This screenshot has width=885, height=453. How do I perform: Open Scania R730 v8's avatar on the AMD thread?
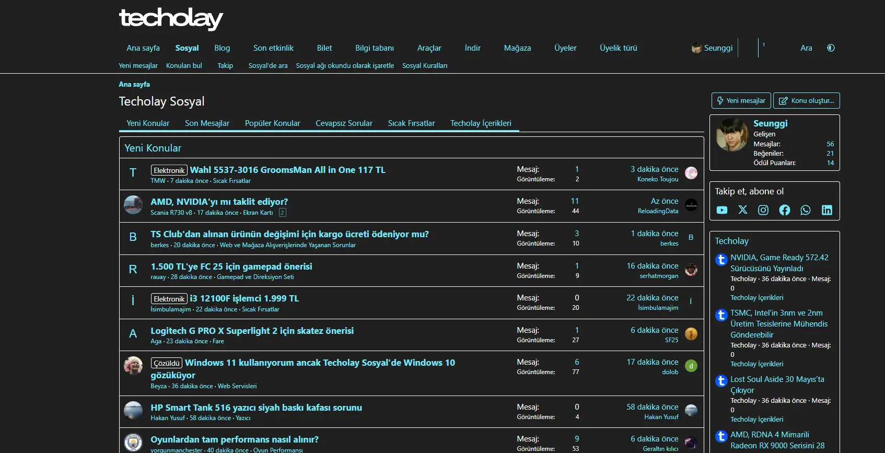[133, 205]
